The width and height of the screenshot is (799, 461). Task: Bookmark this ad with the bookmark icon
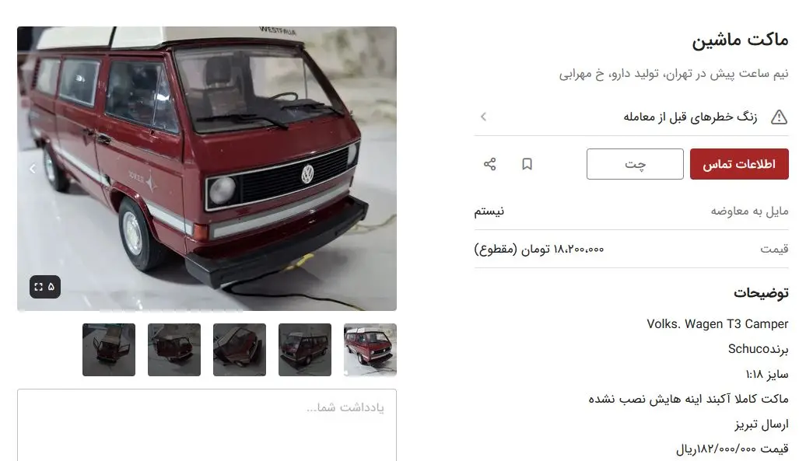pyautogui.click(x=527, y=164)
